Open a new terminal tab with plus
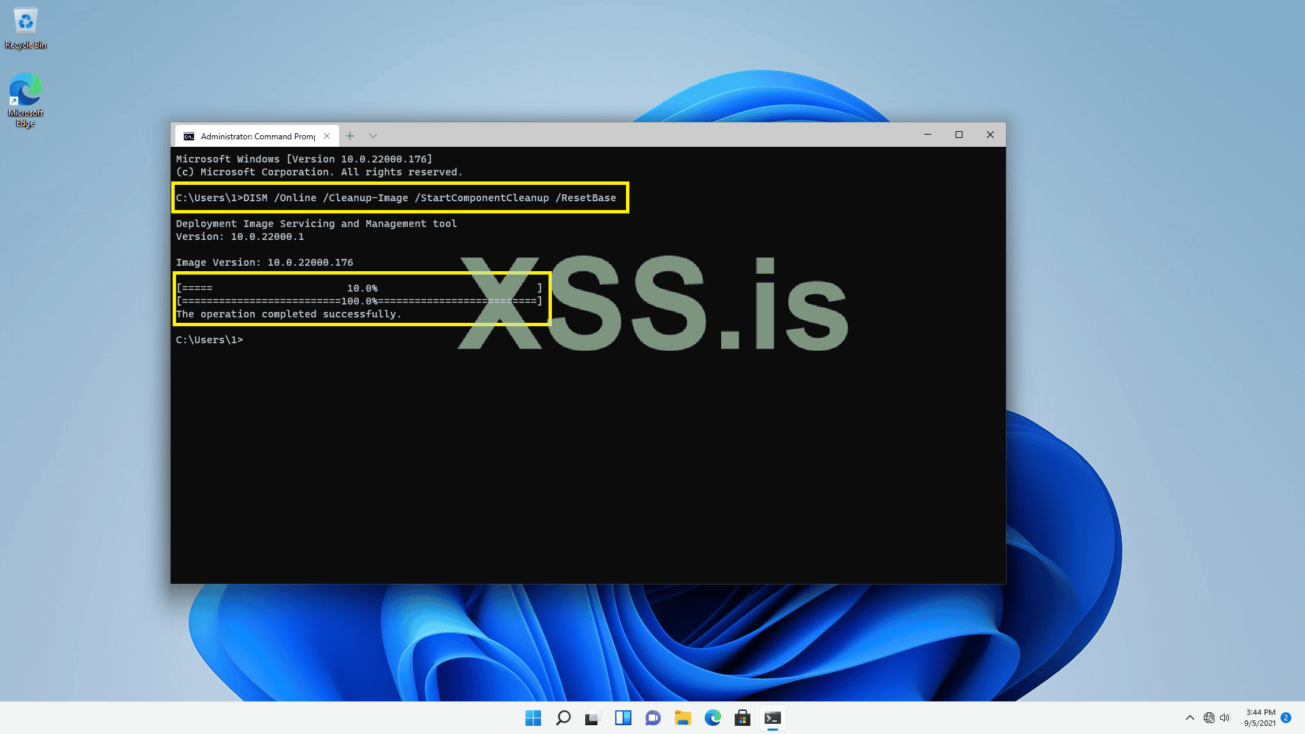The height and width of the screenshot is (734, 1305). click(x=350, y=136)
